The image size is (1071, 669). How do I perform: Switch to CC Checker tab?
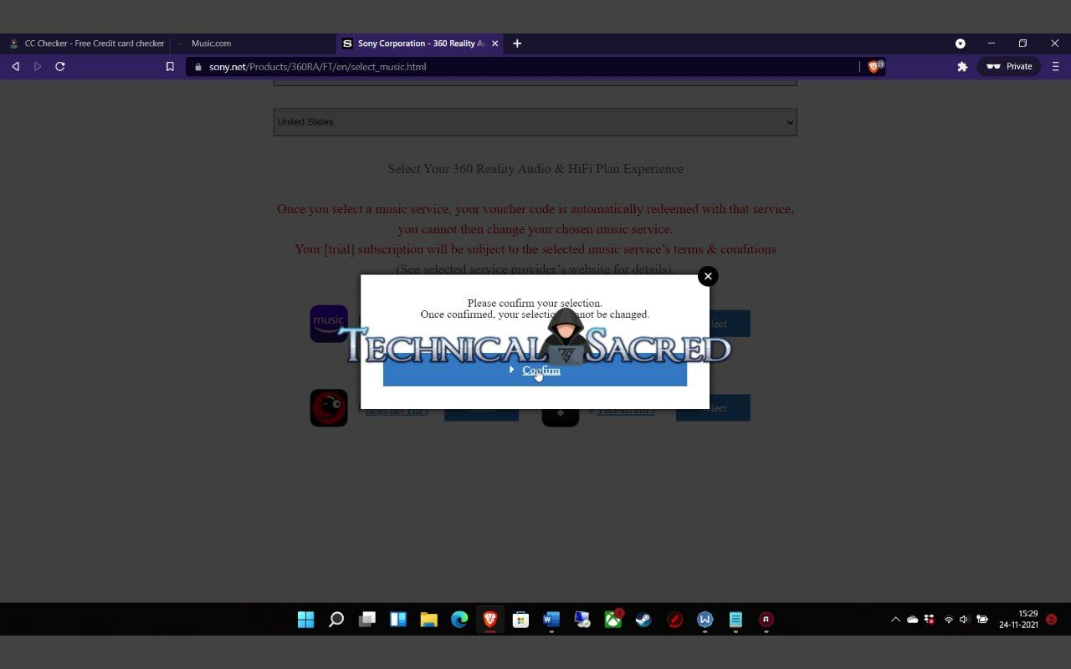point(86,43)
